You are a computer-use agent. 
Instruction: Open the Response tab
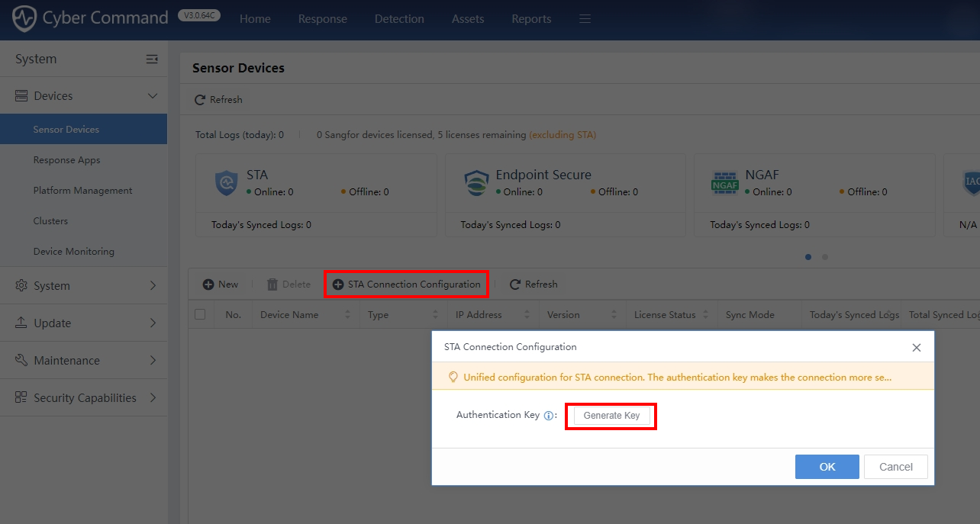tap(323, 19)
